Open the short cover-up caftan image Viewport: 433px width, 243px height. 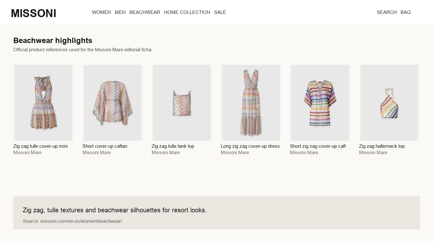coord(113,103)
